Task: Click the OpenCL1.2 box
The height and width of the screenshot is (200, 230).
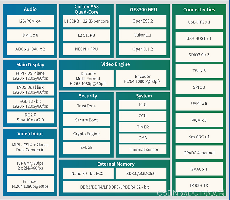Action: pos(143,49)
